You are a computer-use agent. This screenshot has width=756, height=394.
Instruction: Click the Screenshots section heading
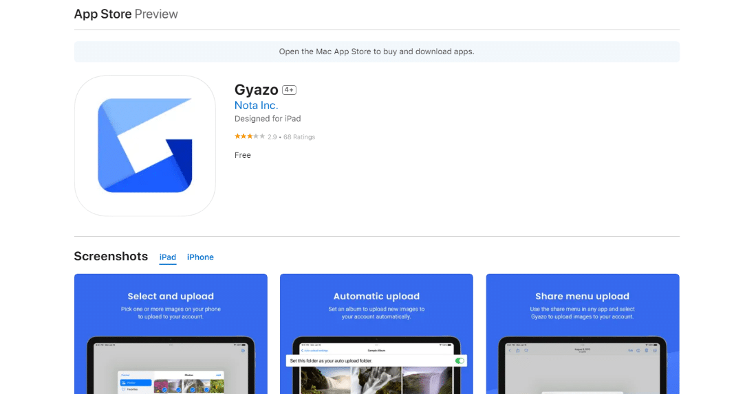111,256
